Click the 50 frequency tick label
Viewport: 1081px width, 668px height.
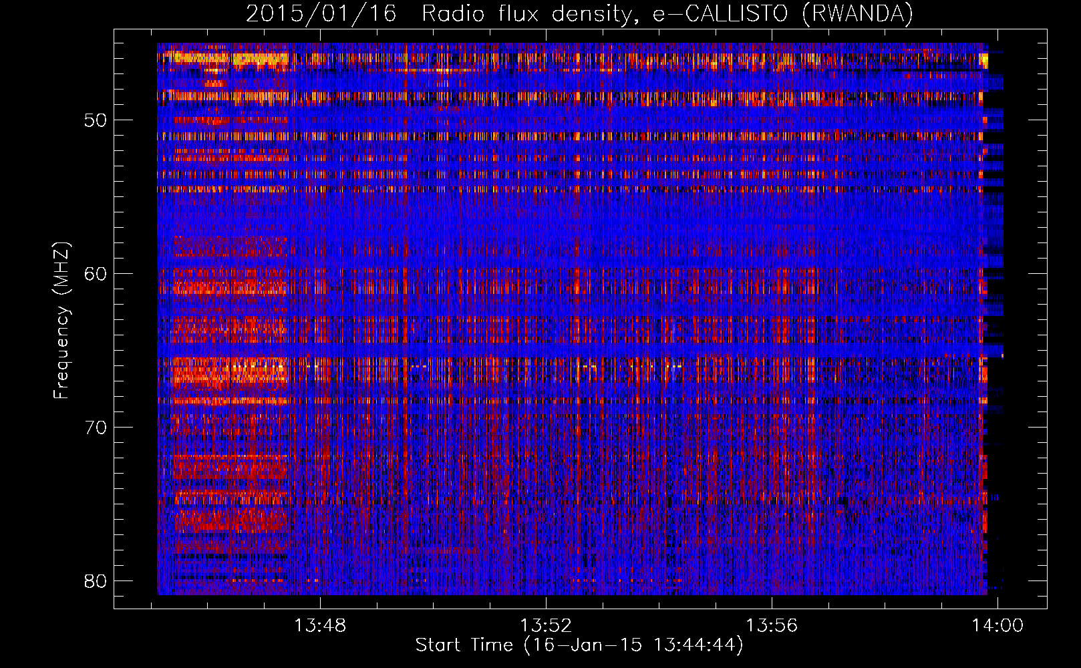[96, 120]
